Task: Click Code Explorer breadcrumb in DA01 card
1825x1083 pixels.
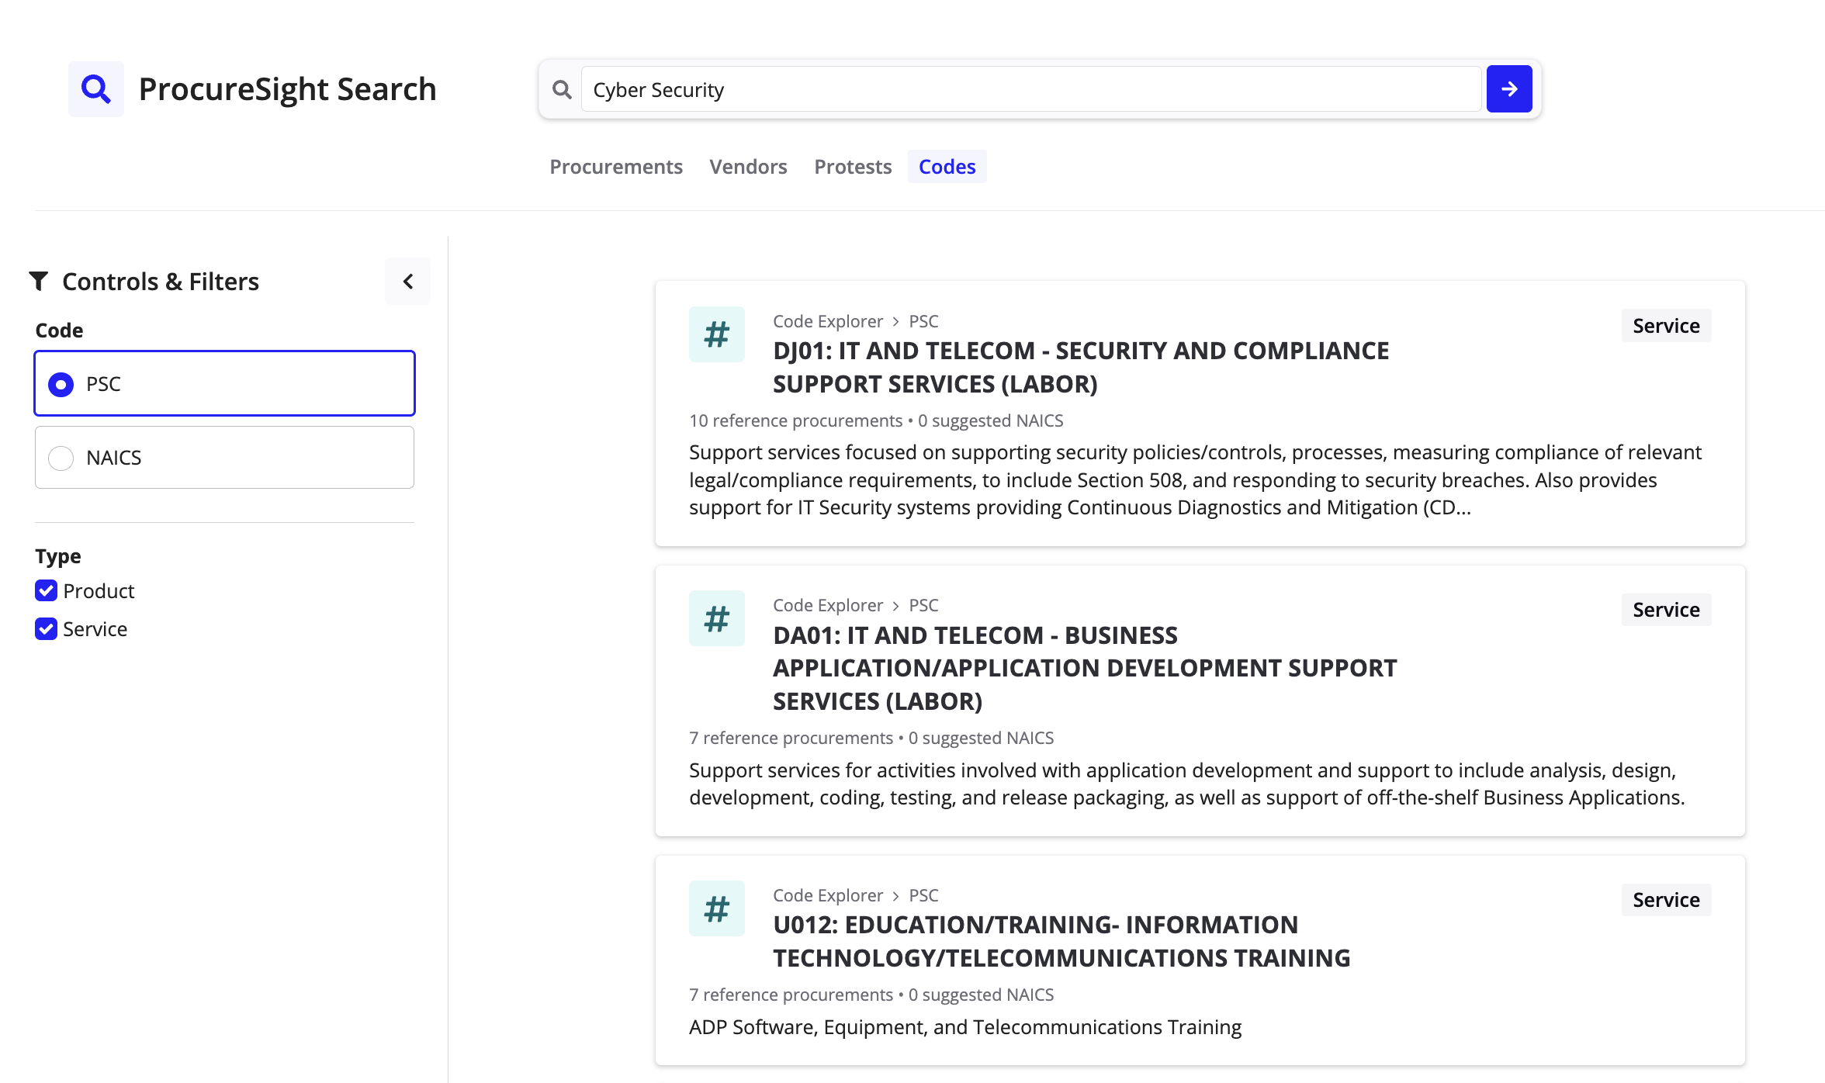Action: point(828,605)
